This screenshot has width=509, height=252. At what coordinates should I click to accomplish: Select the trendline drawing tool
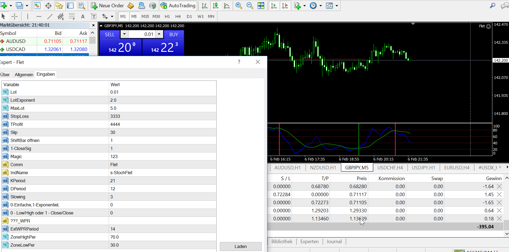point(50,17)
